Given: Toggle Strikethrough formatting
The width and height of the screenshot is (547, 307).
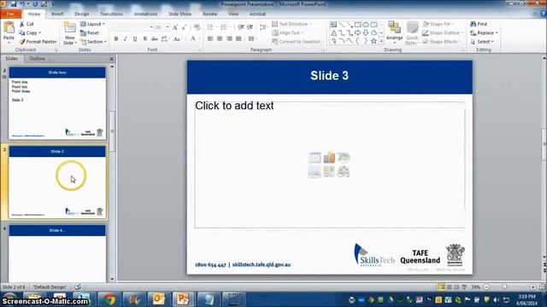Looking at the screenshot, I should pos(154,38).
